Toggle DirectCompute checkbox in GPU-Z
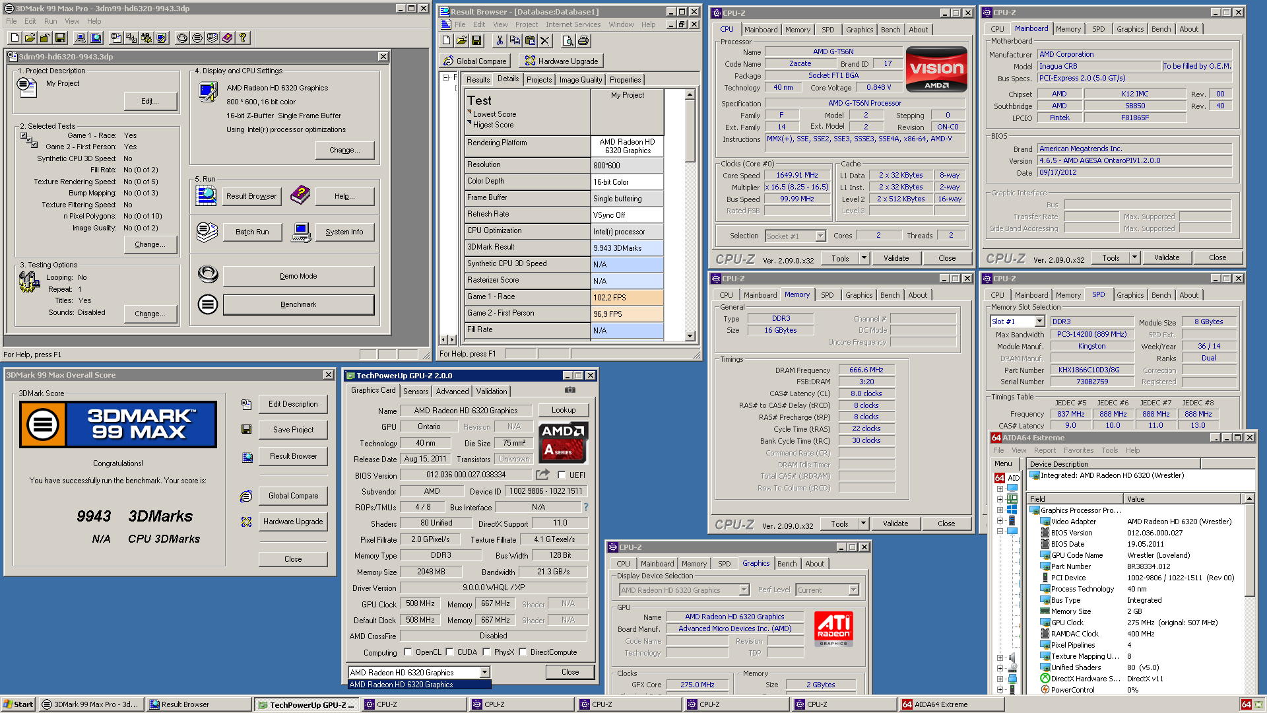1267x713 pixels. click(x=523, y=652)
